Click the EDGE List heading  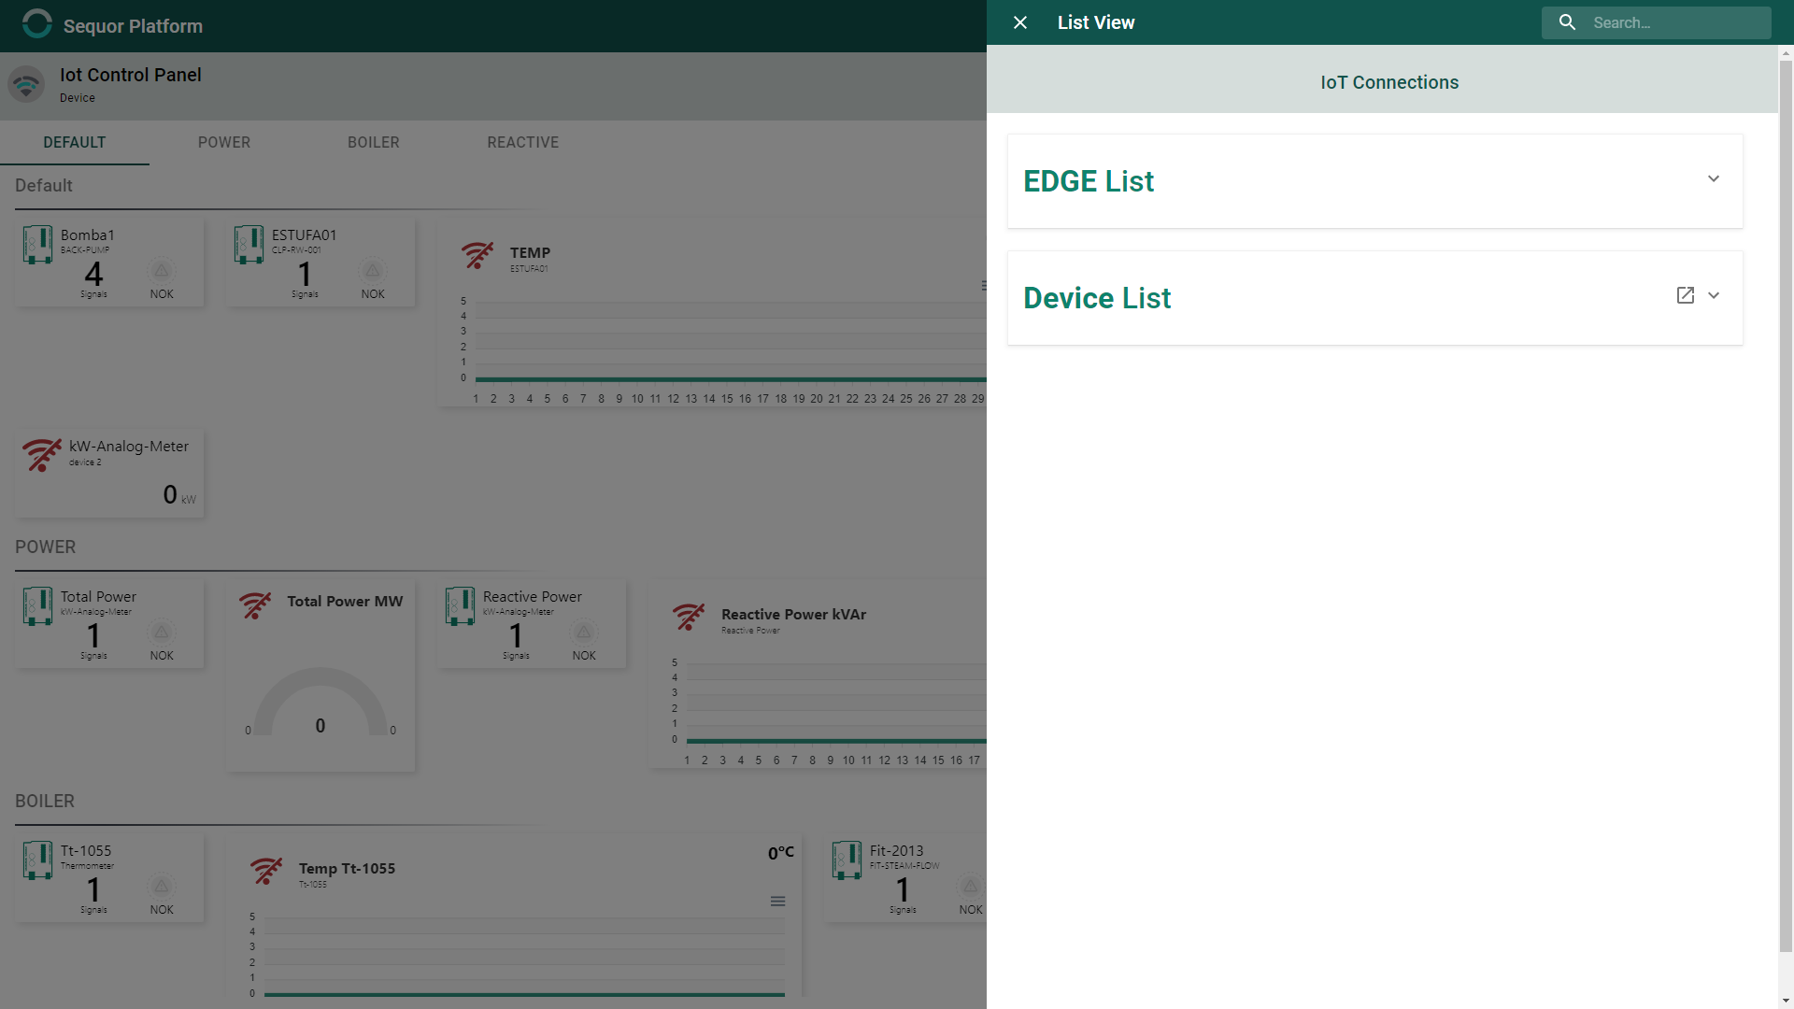tap(1089, 181)
